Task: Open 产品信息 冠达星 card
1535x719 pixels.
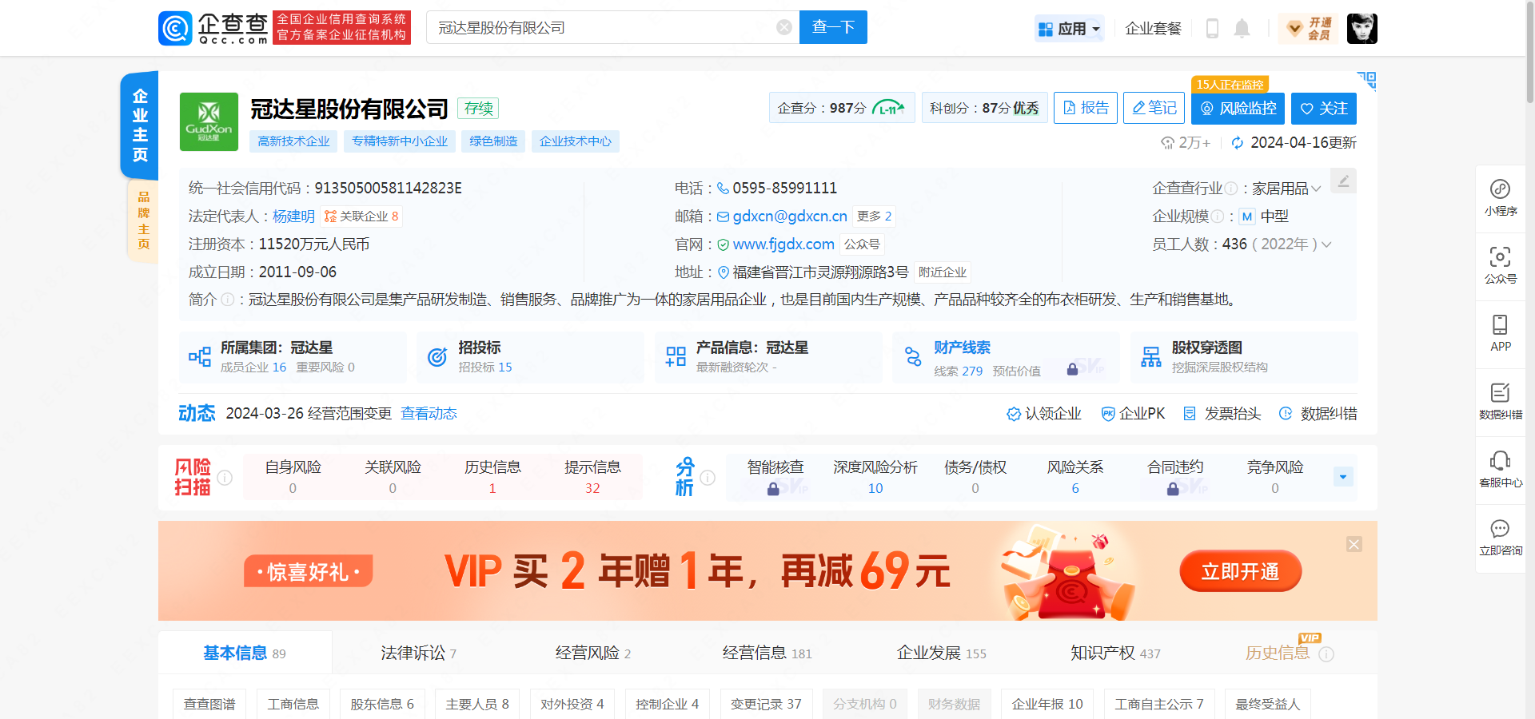Action: pyautogui.click(x=768, y=357)
